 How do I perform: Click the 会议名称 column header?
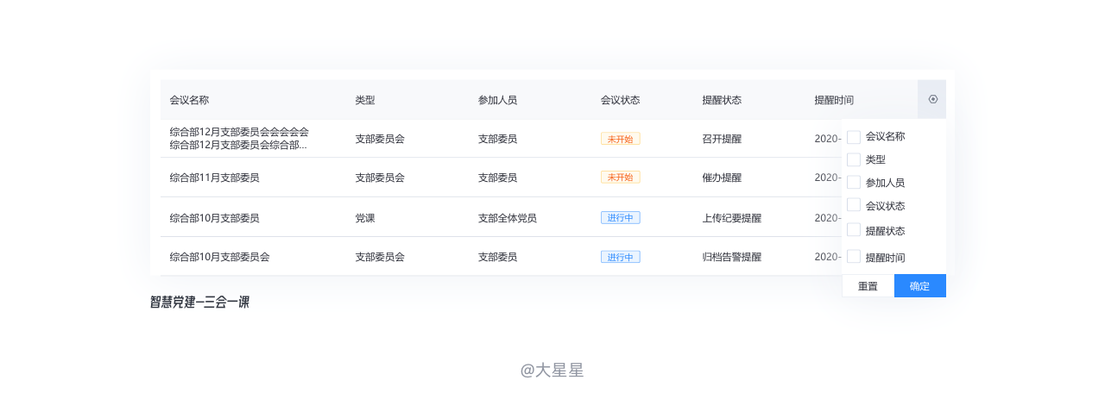click(189, 100)
